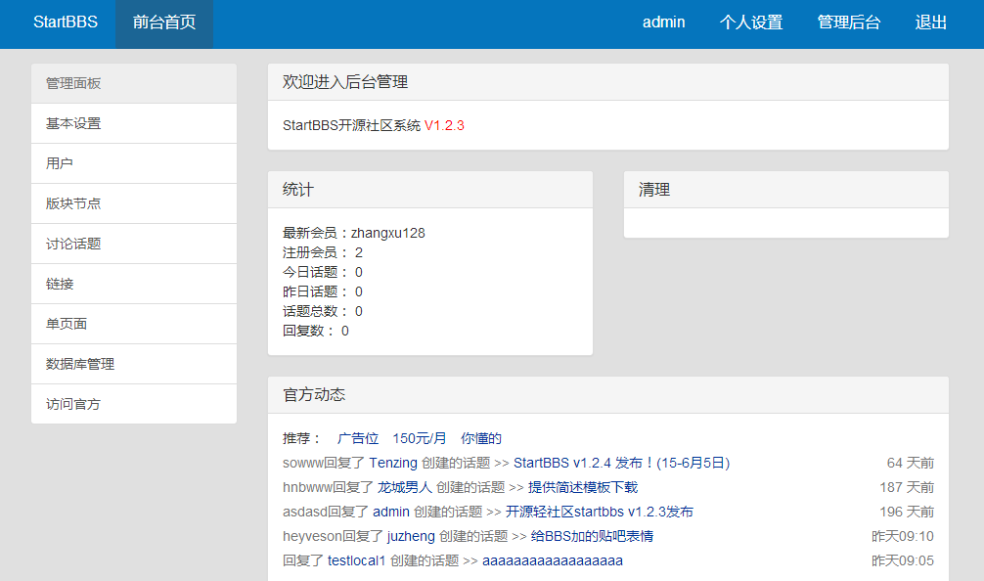984x581 pixels.
Task: Click the 管理面板 sidebar header
Action: click(134, 83)
